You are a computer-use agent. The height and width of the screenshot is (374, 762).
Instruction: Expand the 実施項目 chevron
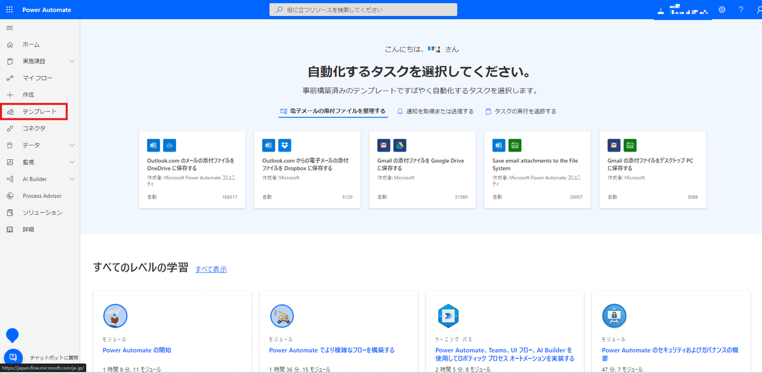coord(72,61)
